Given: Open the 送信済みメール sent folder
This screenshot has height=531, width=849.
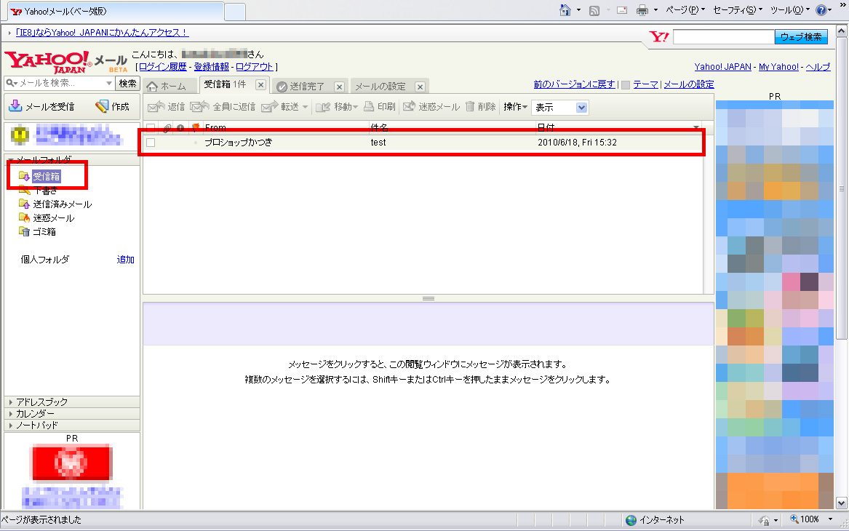Looking at the screenshot, I should 63,204.
